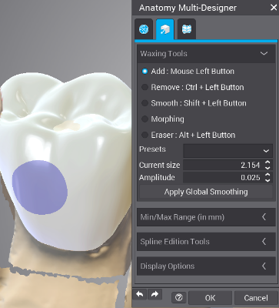Image resolution: width=279 pixels, height=308 pixels.
Task: Select Smooth : Shift + Left Button radio
Action: (144, 103)
